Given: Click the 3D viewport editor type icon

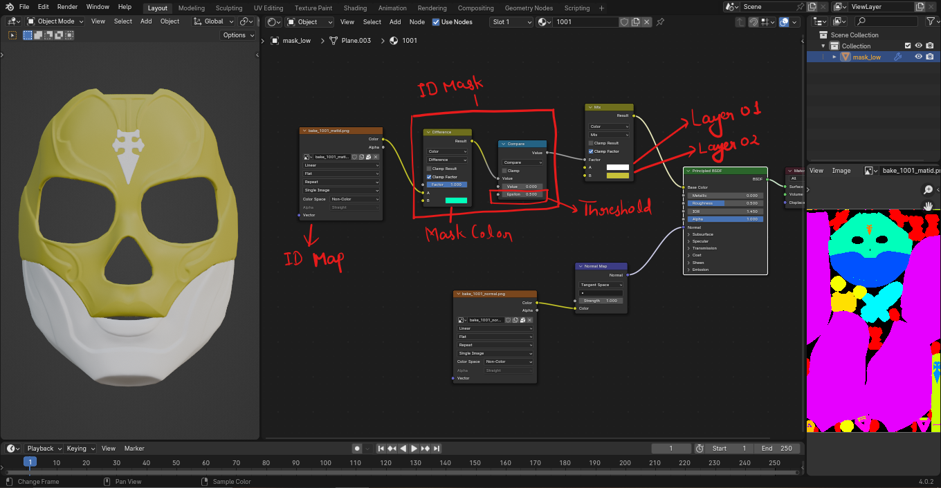Looking at the screenshot, I should pos(12,21).
